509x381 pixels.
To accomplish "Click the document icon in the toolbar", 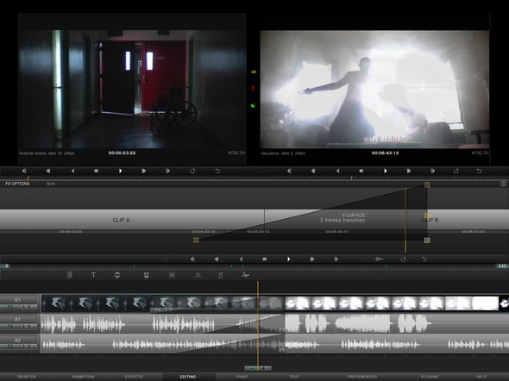I will pyautogui.click(x=70, y=275).
